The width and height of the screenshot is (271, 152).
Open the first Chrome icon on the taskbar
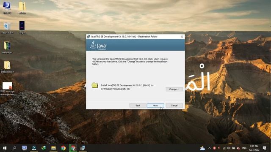coord(63,148)
